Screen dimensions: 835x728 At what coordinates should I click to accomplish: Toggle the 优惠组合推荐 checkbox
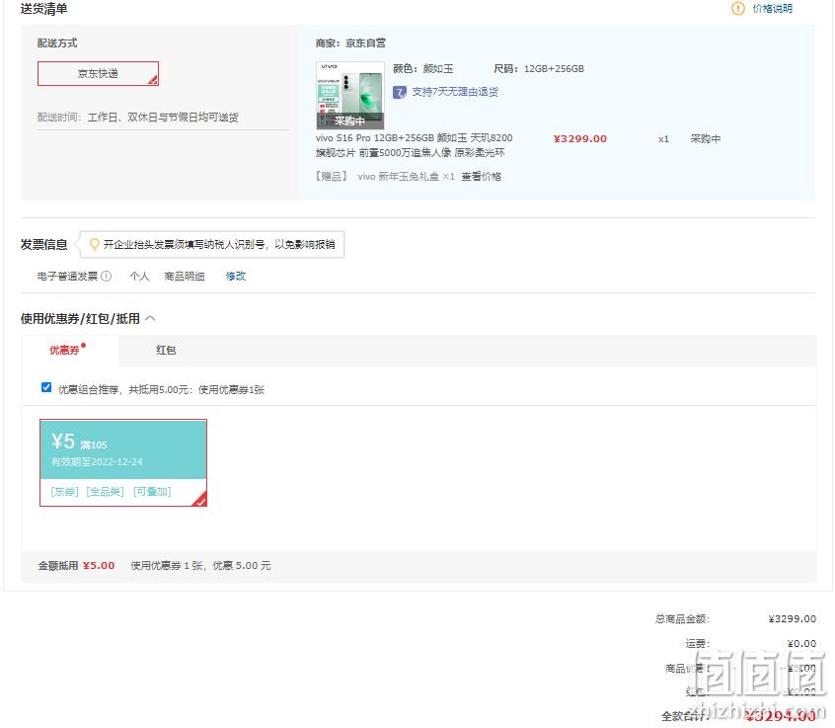(46, 387)
